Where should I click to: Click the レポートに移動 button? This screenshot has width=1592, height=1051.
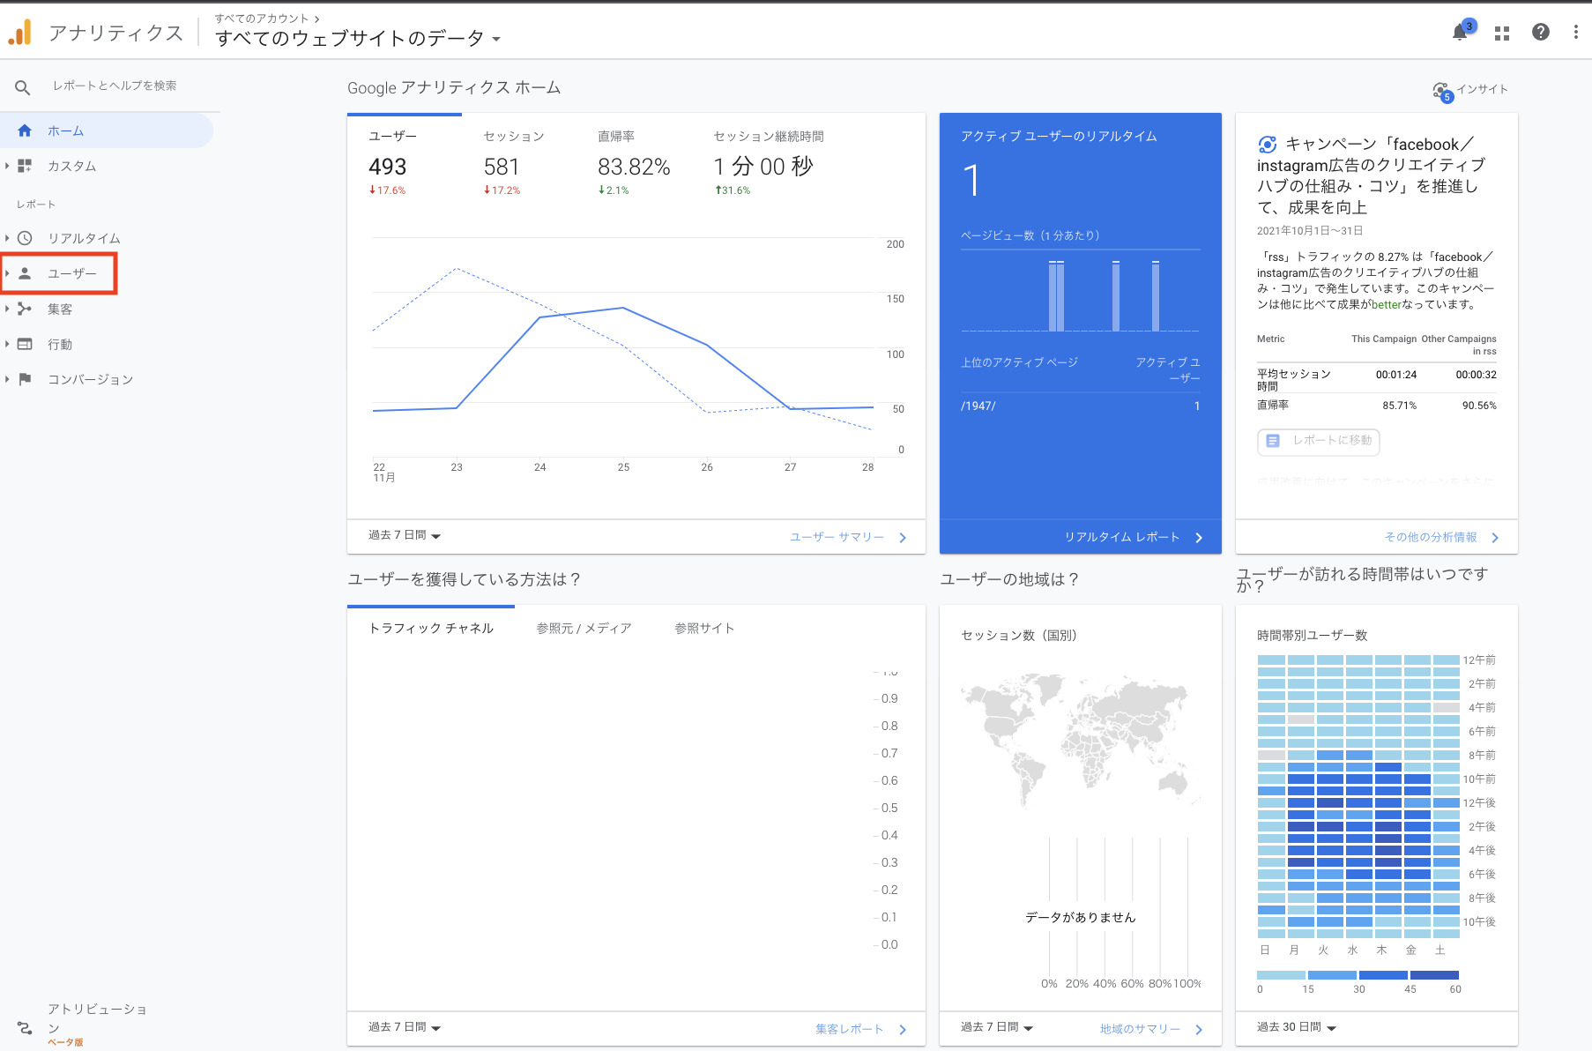(1318, 441)
